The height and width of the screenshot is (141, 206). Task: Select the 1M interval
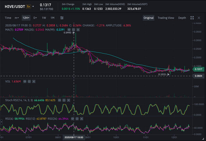[52, 18]
